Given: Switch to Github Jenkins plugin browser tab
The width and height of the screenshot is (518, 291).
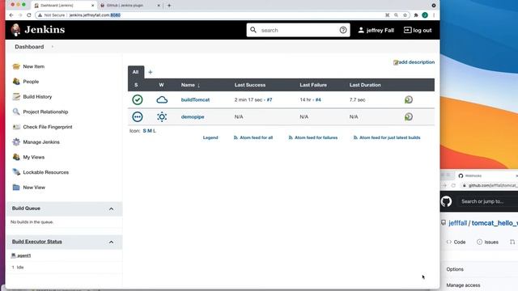Looking at the screenshot, I should [x=129, y=6].
